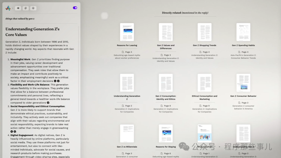Image resolution: width=281 pixels, height=158 pixels.
Task: Click the 'Gen Z Consumer Behavior' title
Action: pyautogui.click(x=243, y=96)
